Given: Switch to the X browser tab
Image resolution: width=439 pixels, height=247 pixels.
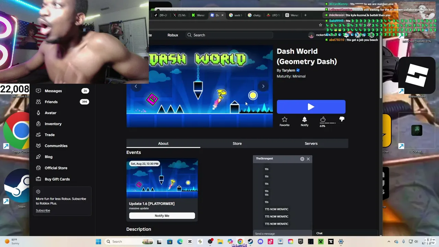Looking at the screenshot, I should point(179,15).
